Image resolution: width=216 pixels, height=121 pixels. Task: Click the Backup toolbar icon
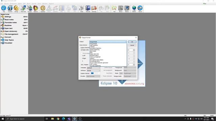[x=120, y=9]
